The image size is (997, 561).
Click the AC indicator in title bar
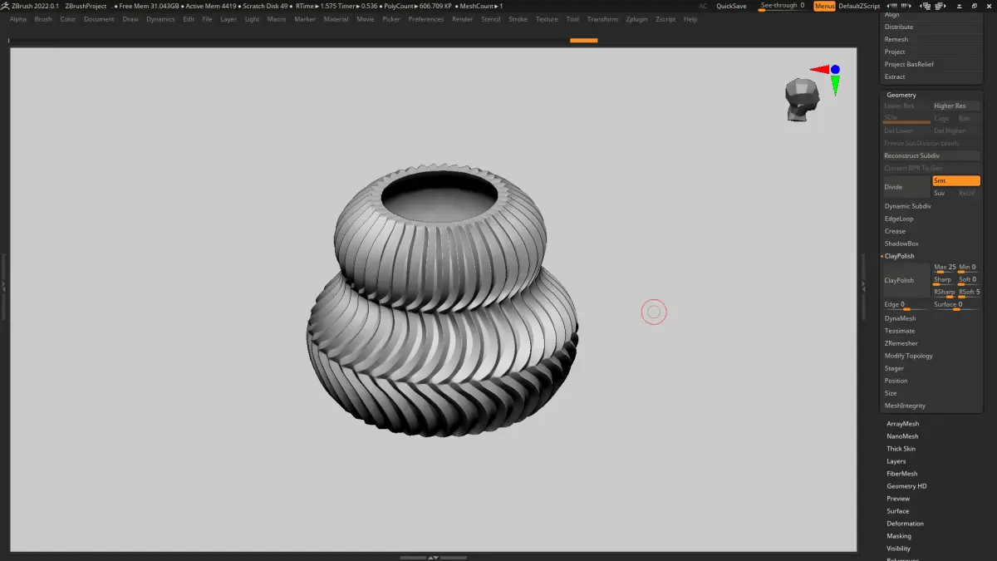(703, 6)
